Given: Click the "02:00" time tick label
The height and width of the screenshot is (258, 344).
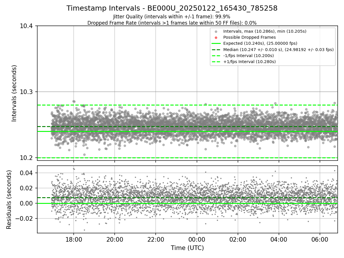Looking at the screenshot, I should click(238, 239).
